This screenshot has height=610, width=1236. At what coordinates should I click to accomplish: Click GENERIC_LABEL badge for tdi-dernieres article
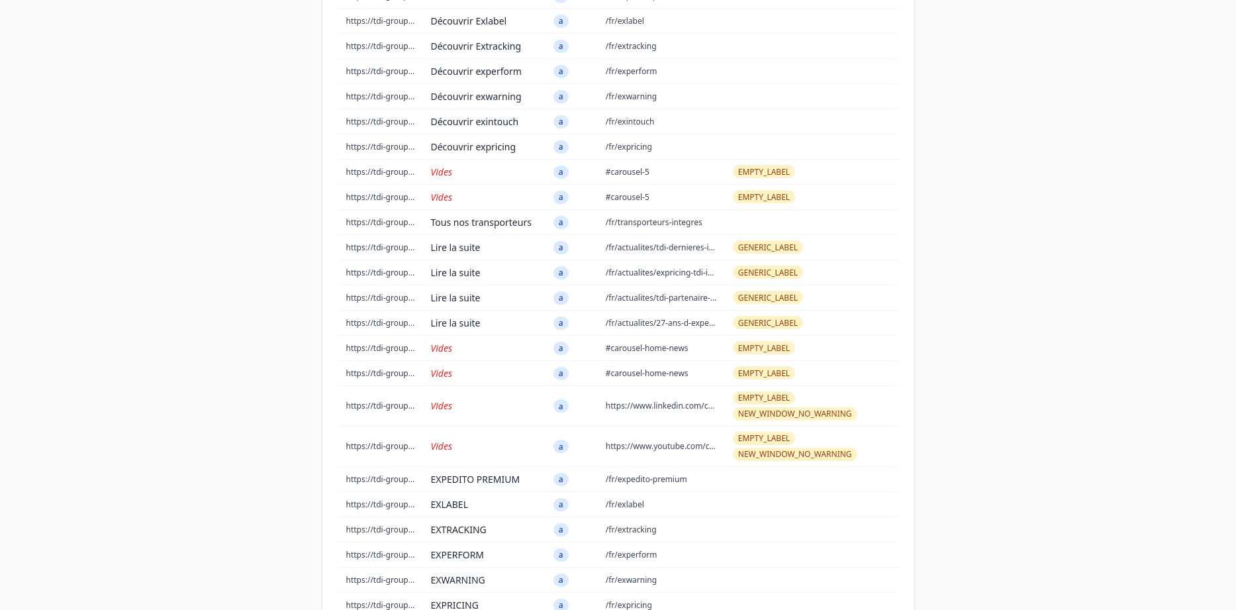point(767,248)
